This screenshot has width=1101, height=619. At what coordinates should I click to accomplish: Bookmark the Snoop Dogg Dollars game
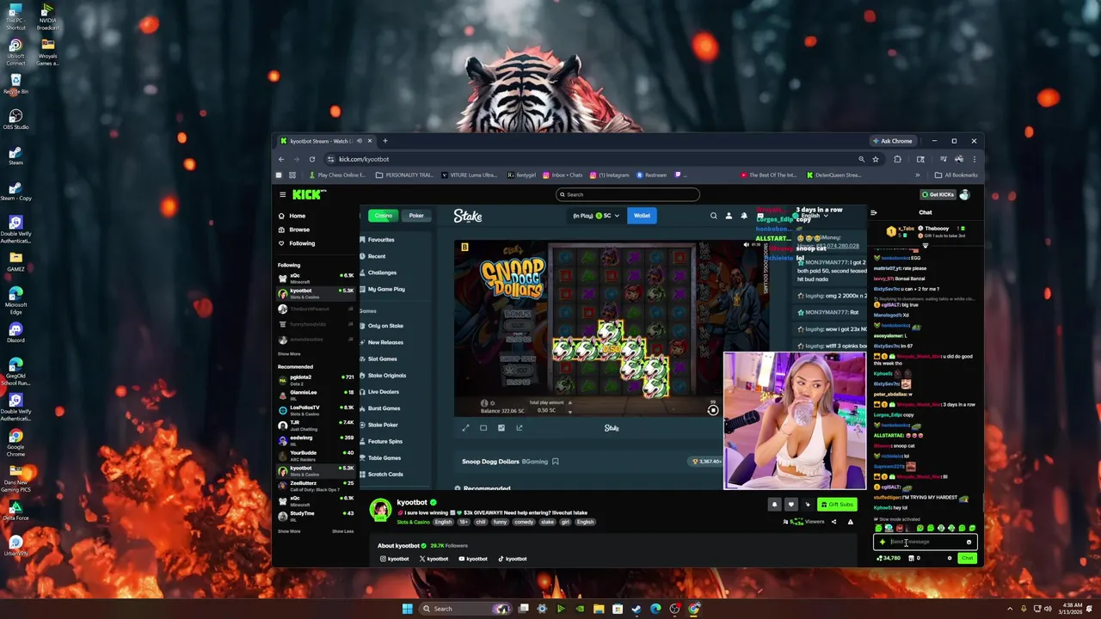tap(556, 462)
